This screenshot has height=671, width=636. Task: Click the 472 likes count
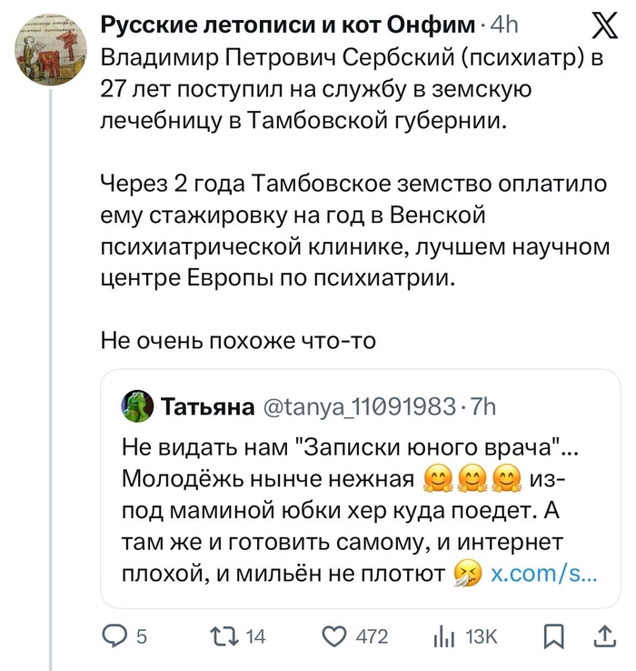click(x=372, y=637)
